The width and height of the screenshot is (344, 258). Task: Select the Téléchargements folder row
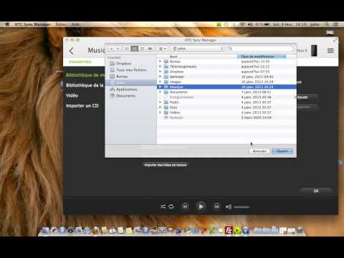[x=226, y=67]
